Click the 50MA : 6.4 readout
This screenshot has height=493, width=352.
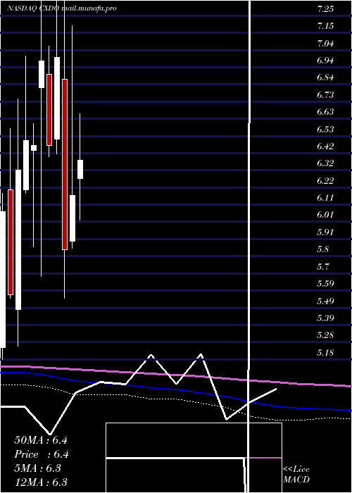click(x=41, y=440)
